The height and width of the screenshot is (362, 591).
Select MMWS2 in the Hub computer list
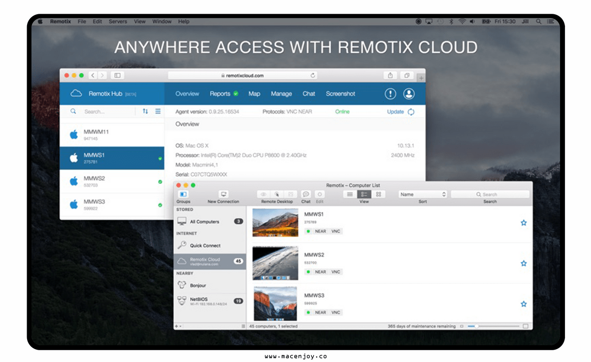(112, 181)
